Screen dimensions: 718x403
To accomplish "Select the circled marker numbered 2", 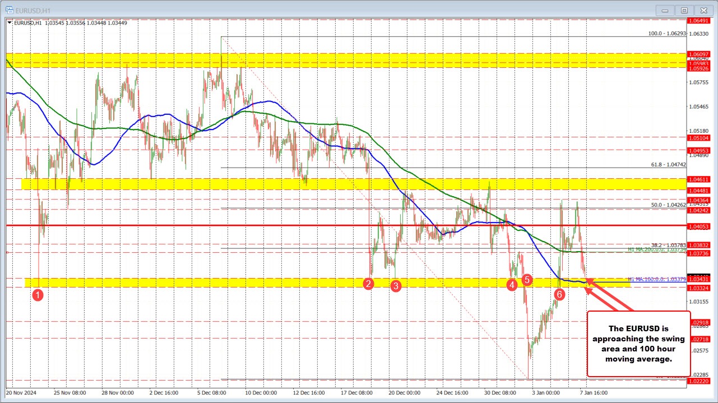I will pos(369,284).
